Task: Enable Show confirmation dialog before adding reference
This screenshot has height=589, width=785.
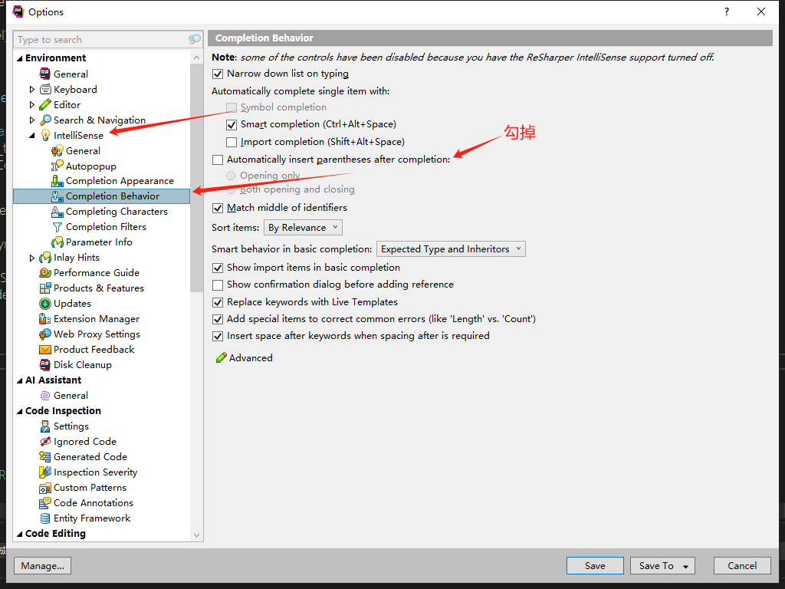Action: 218,285
